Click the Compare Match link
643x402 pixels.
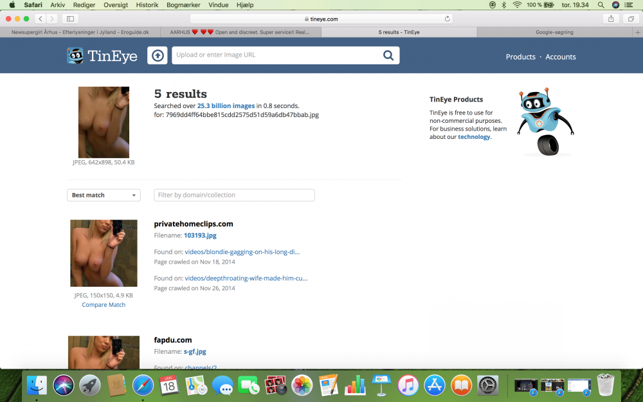click(x=104, y=305)
